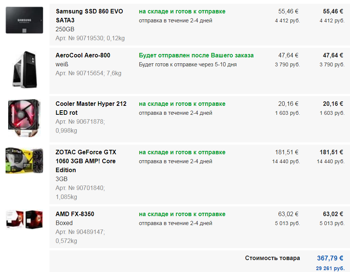This screenshot has height=272, width=350.
Task: Click the Cooler Master Hyper 212 title
Action: [x=91, y=108]
